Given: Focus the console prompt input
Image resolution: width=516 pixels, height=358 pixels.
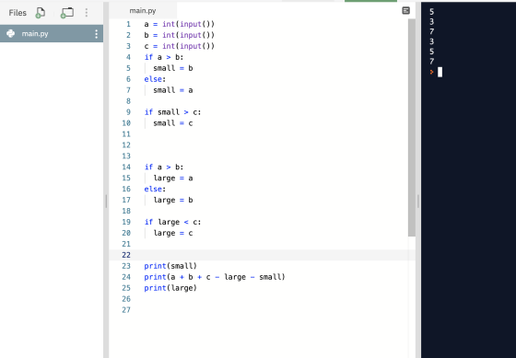Looking at the screenshot, I should pyautogui.click(x=440, y=72).
